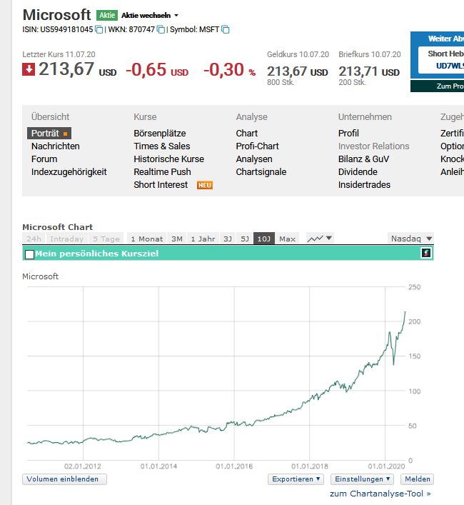Expand the Aktie wechseln dropdown
Image resolution: width=464 pixels, height=505 pixels.
tap(150, 16)
